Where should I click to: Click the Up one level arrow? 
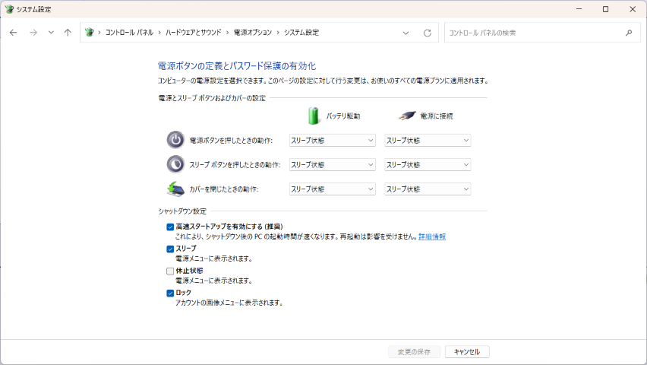tap(68, 33)
